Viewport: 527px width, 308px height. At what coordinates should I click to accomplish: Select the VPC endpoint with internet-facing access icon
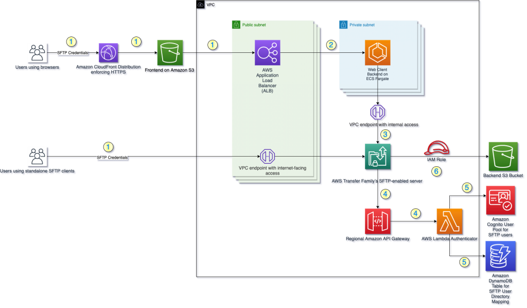(x=268, y=157)
